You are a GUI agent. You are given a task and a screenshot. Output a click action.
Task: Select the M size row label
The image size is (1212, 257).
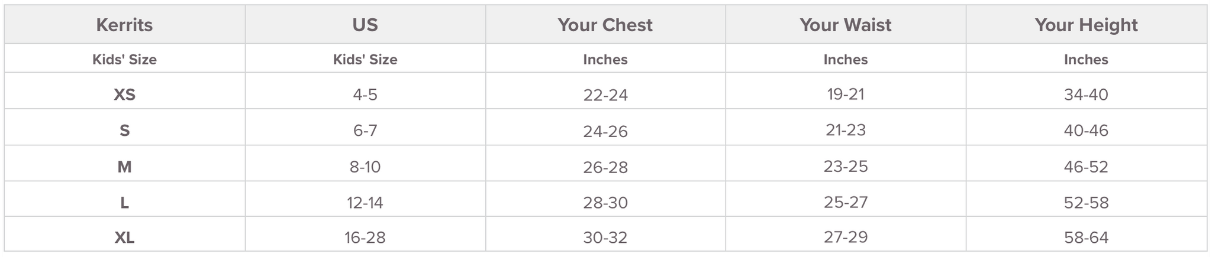click(124, 167)
